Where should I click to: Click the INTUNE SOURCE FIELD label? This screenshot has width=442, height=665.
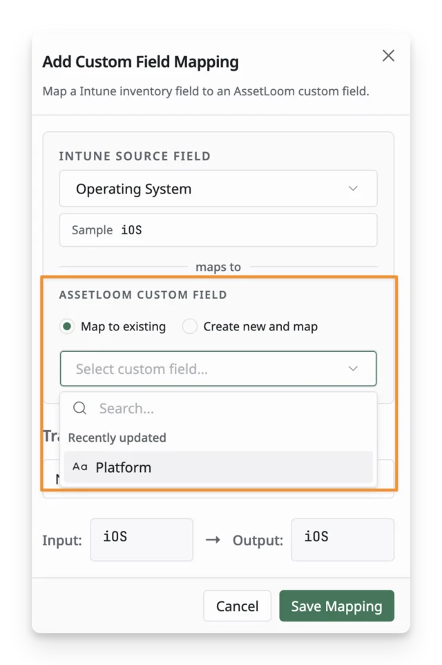[135, 156]
